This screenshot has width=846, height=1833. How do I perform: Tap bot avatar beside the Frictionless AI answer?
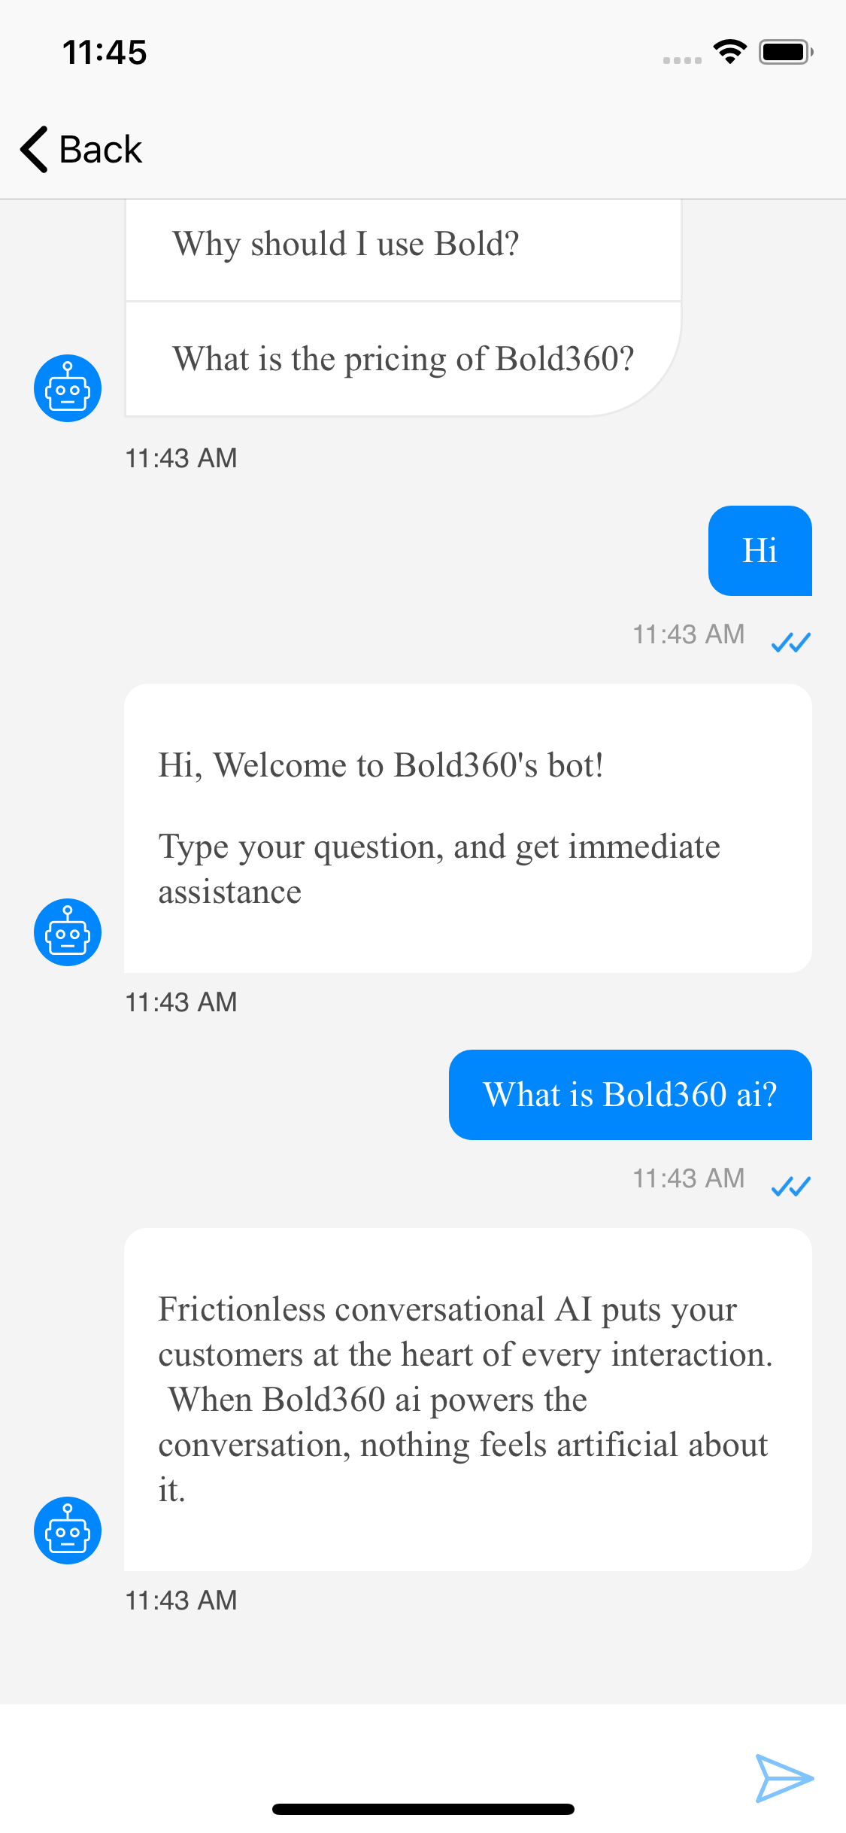click(x=68, y=1531)
